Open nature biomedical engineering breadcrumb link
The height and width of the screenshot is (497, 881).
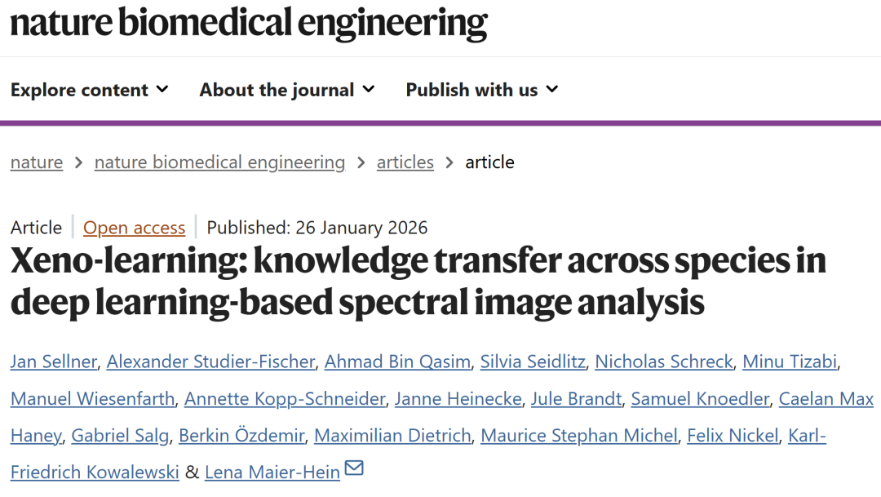tap(219, 162)
